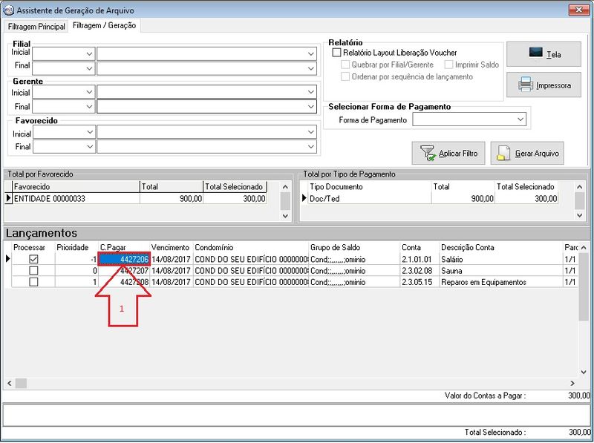This screenshot has height=443, width=594.
Task: Switch to the Filtragem Principal tab
Action: pos(36,26)
